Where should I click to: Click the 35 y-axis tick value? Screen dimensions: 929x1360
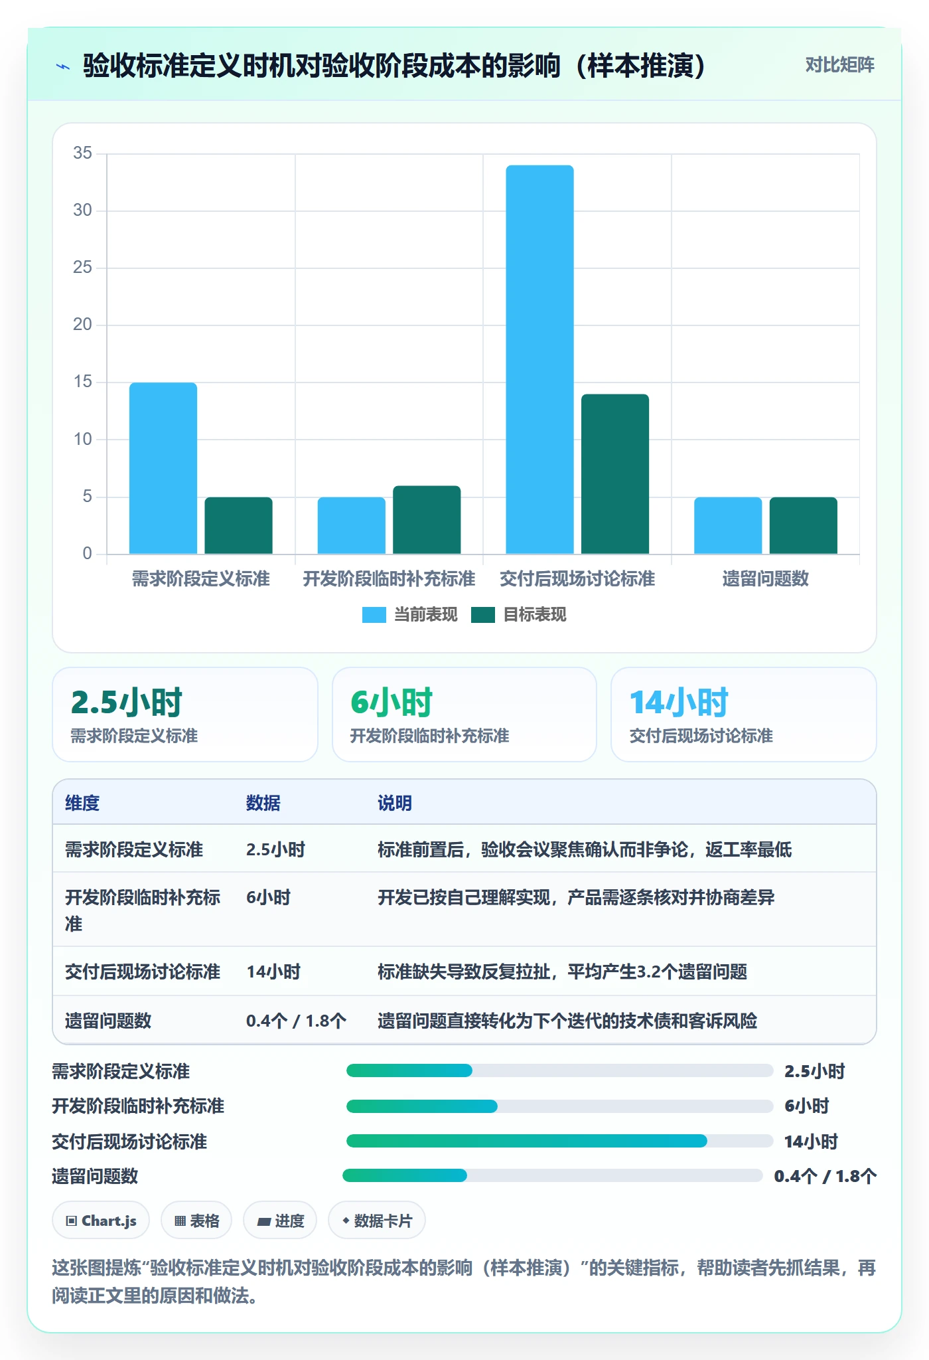tap(82, 153)
